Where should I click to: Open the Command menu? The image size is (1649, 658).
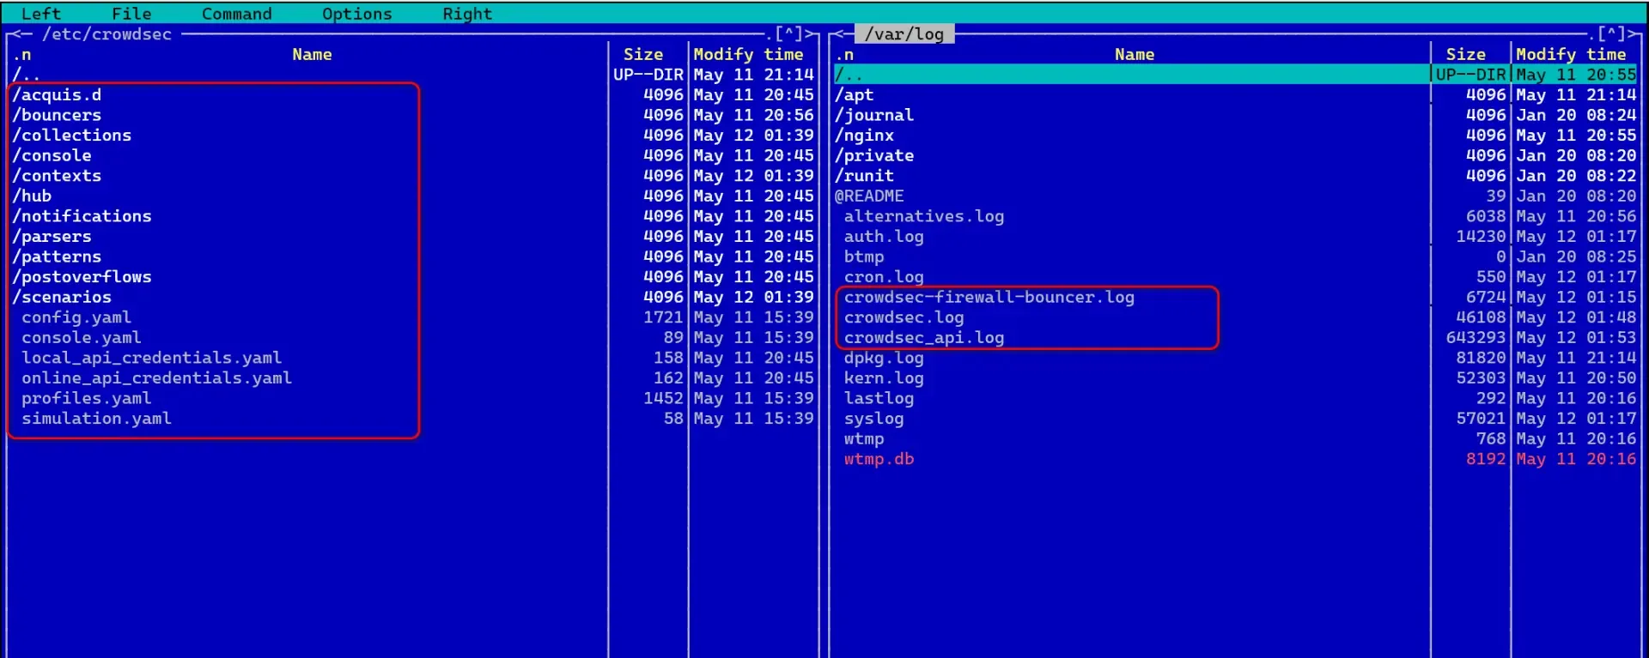pos(237,14)
